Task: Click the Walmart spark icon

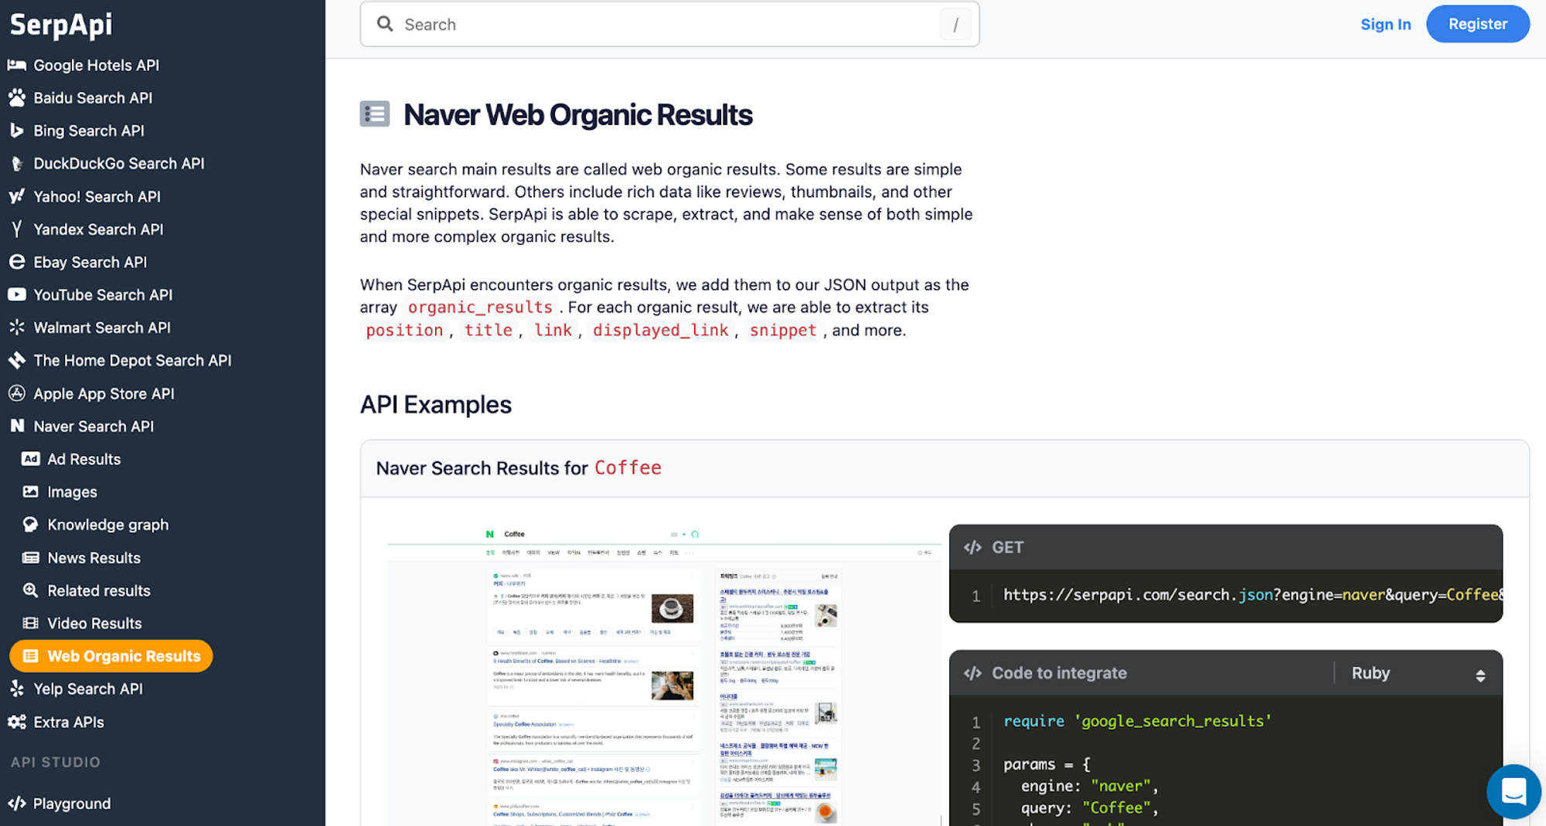Action: click(x=17, y=328)
